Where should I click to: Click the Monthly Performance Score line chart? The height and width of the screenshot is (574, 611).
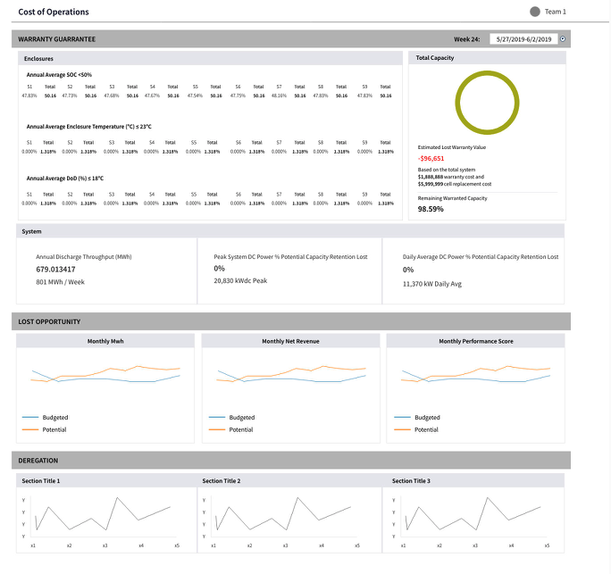coord(475,375)
